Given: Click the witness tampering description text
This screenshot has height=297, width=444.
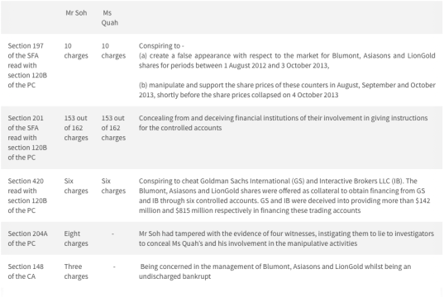Looking at the screenshot, I should click(x=286, y=238).
